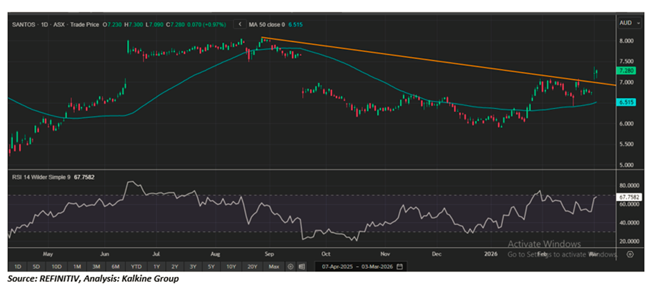This screenshot has width=652, height=293.
Task: Set chart range to 20Y
Action: [252, 267]
